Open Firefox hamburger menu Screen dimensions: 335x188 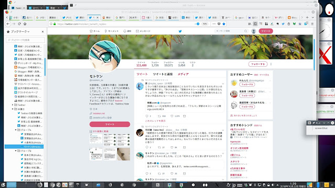(312, 24)
